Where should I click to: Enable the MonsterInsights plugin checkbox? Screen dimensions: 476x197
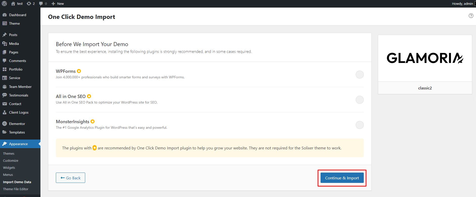360,125
